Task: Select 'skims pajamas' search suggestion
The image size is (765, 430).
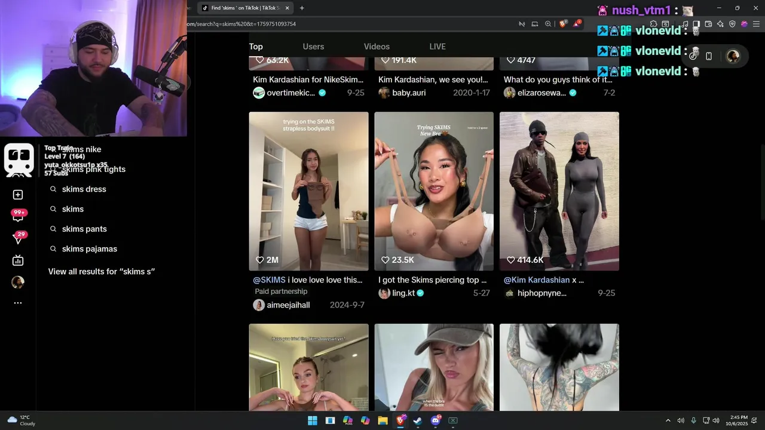Action: (x=89, y=249)
